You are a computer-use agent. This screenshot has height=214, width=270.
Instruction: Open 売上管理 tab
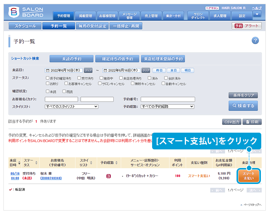click(151, 16)
